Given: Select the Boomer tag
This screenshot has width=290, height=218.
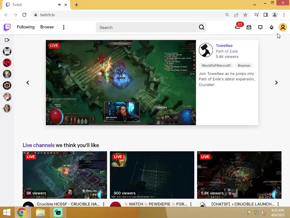Looking at the screenshot, I should tap(244, 66).
